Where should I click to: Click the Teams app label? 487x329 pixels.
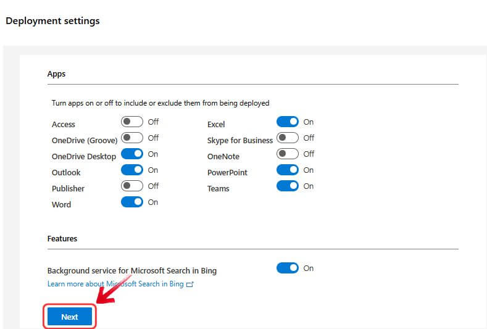tap(218, 189)
